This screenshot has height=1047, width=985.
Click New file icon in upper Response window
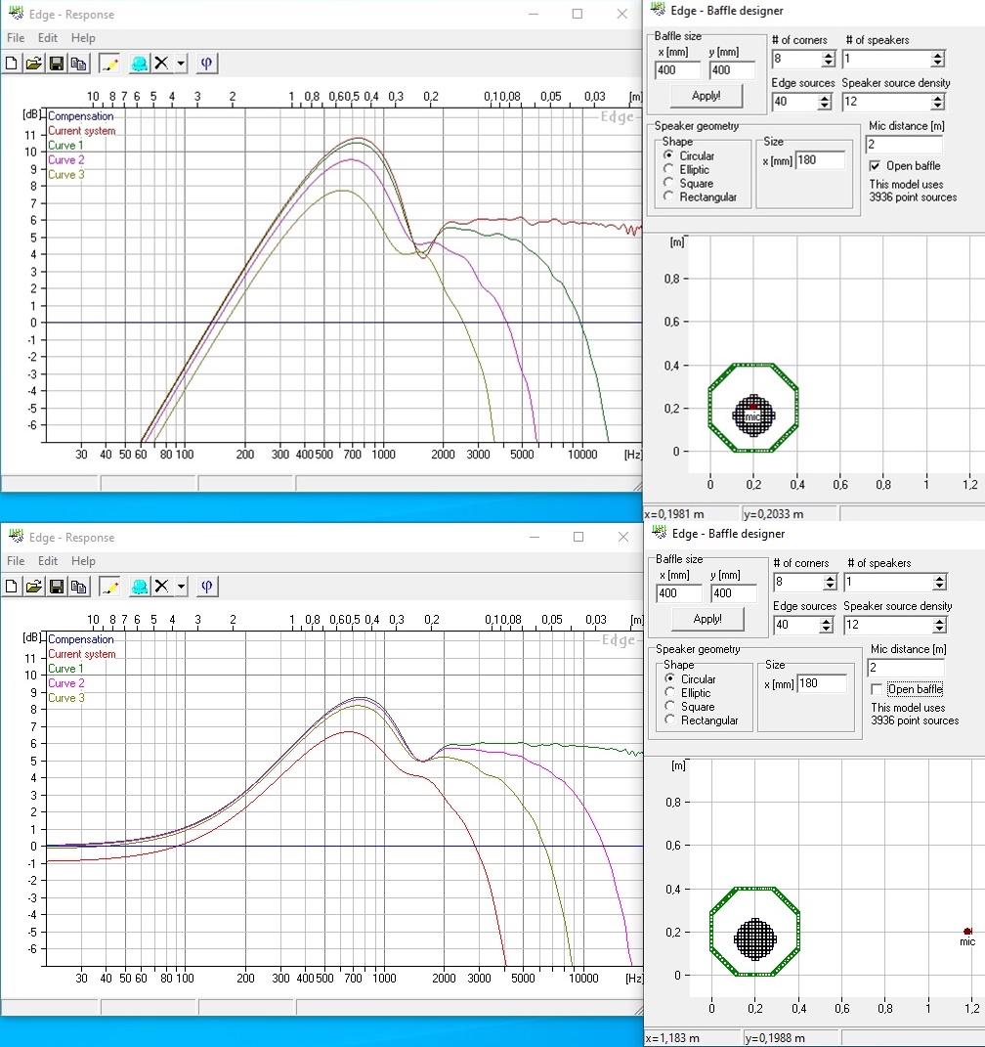(x=12, y=64)
